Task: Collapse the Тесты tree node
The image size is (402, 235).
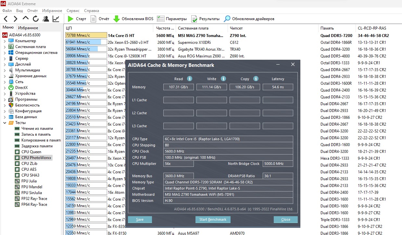Action: [5, 123]
